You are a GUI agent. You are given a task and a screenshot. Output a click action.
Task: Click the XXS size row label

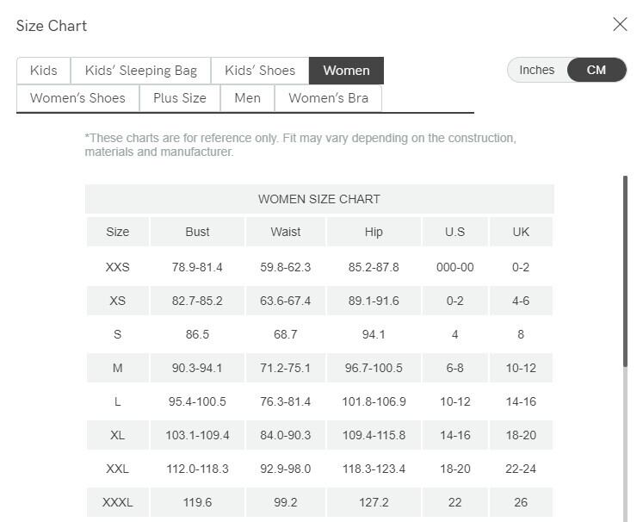point(118,267)
